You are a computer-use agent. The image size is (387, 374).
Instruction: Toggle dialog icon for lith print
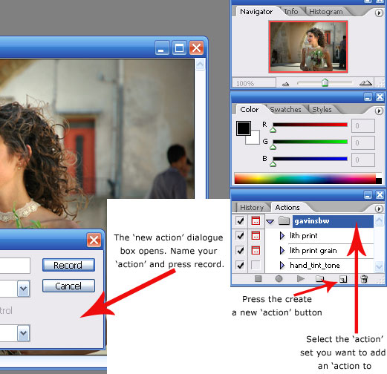tap(256, 235)
